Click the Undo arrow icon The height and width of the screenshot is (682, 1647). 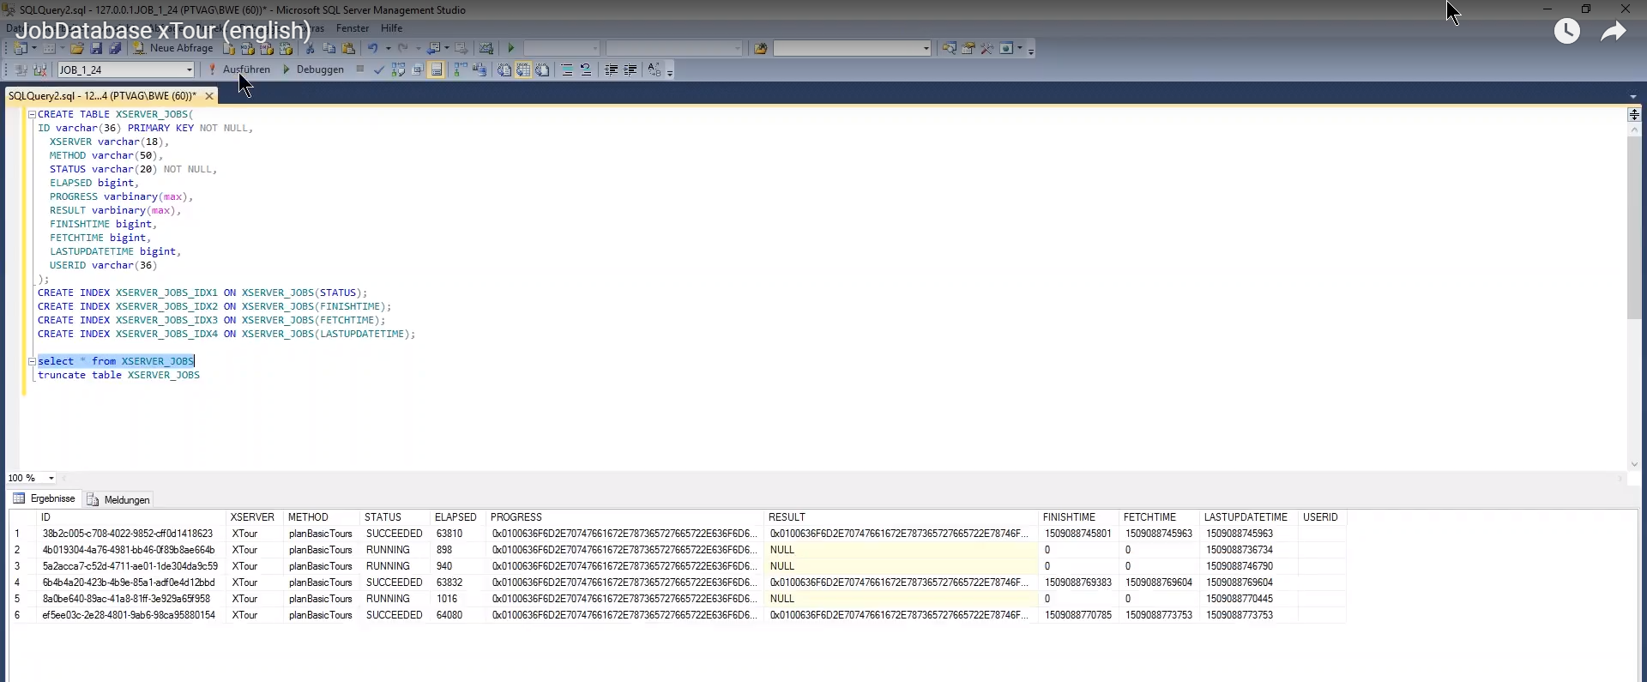coord(372,48)
